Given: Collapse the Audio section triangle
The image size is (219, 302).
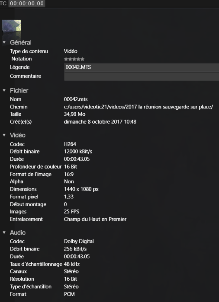Looking at the screenshot, I should click(x=4, y=232).
